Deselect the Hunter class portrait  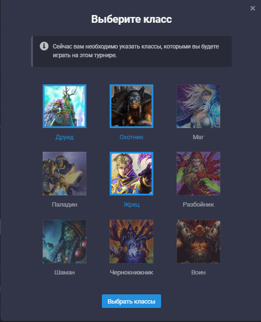pyautogui.click(x=131, y=106)
